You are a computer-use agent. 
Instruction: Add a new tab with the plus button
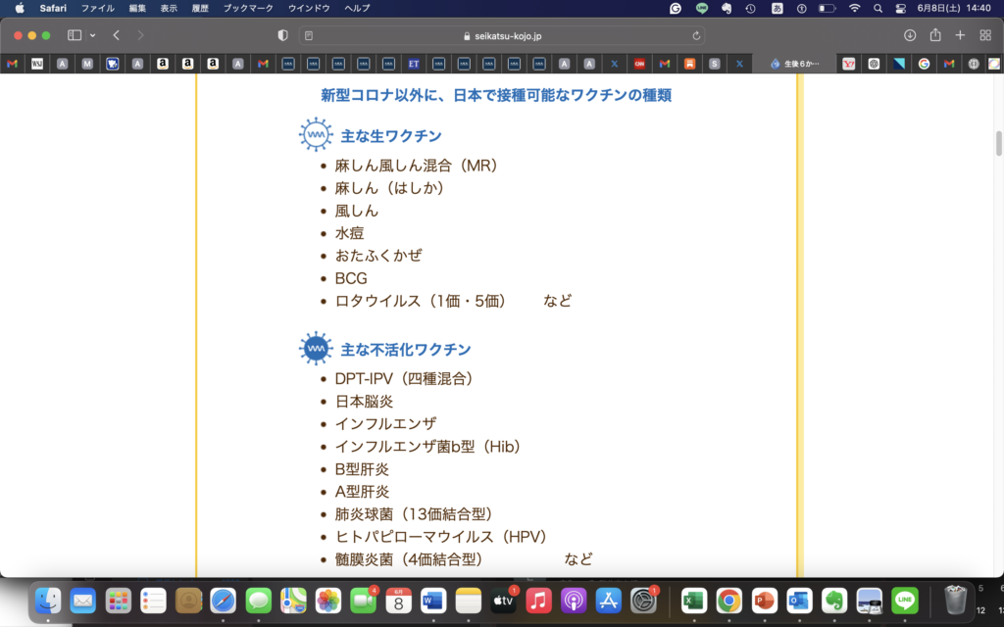click(960, 35)
